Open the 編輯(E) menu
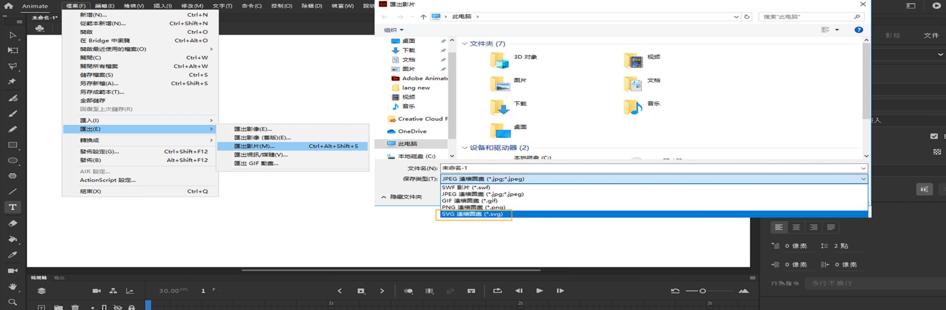 point(104,6)
